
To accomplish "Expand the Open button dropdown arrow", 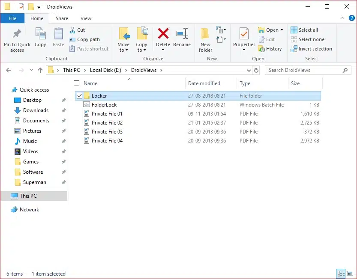I will tap(282, 30).
